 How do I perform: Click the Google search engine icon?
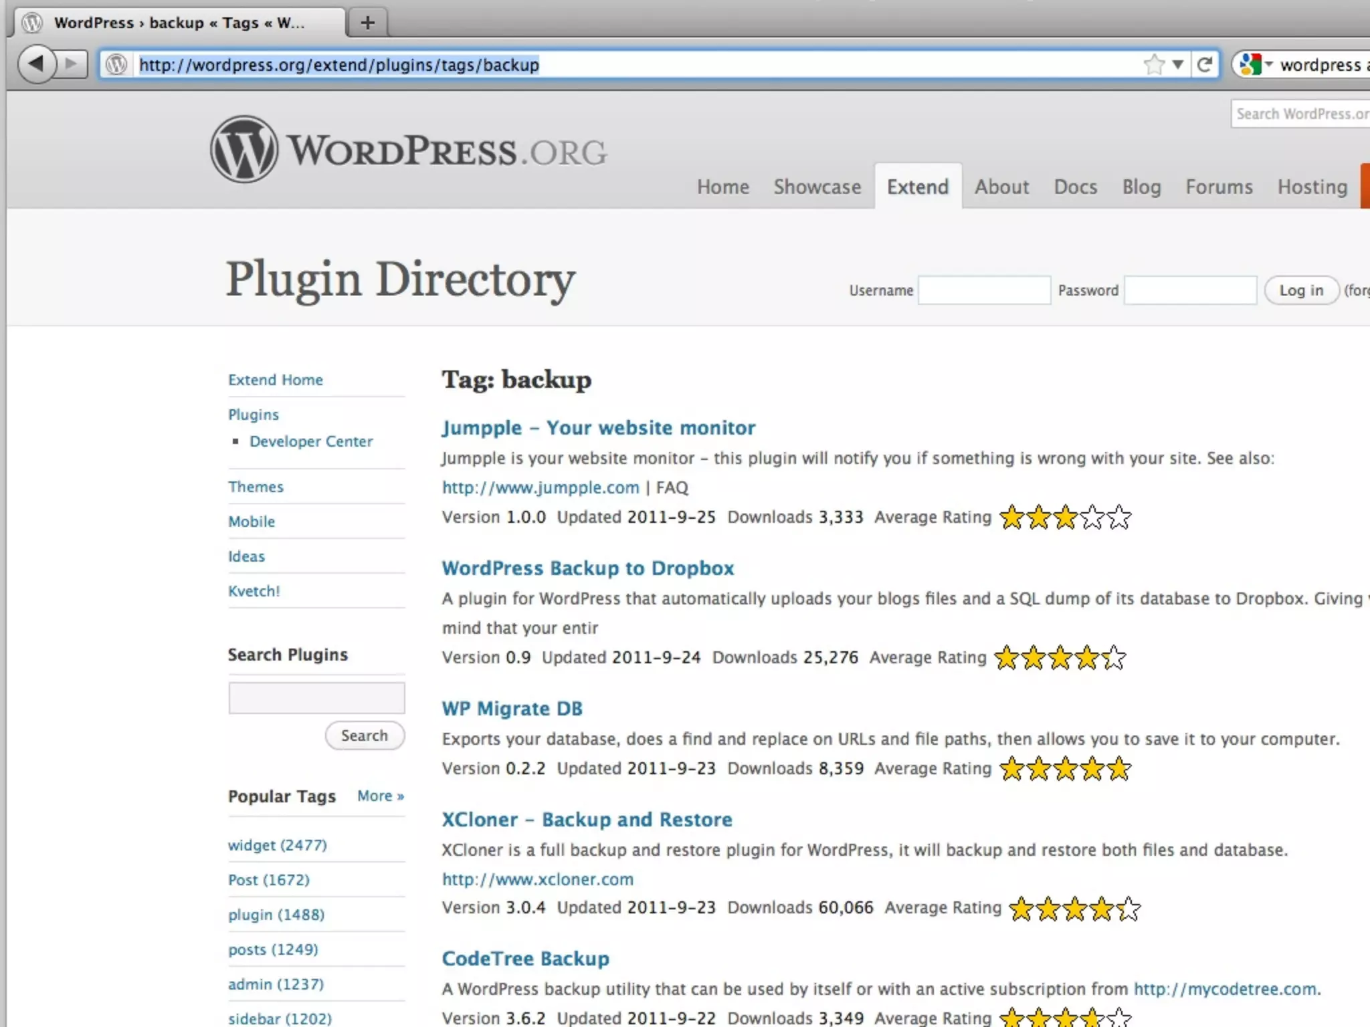[x=1250, y=65]
